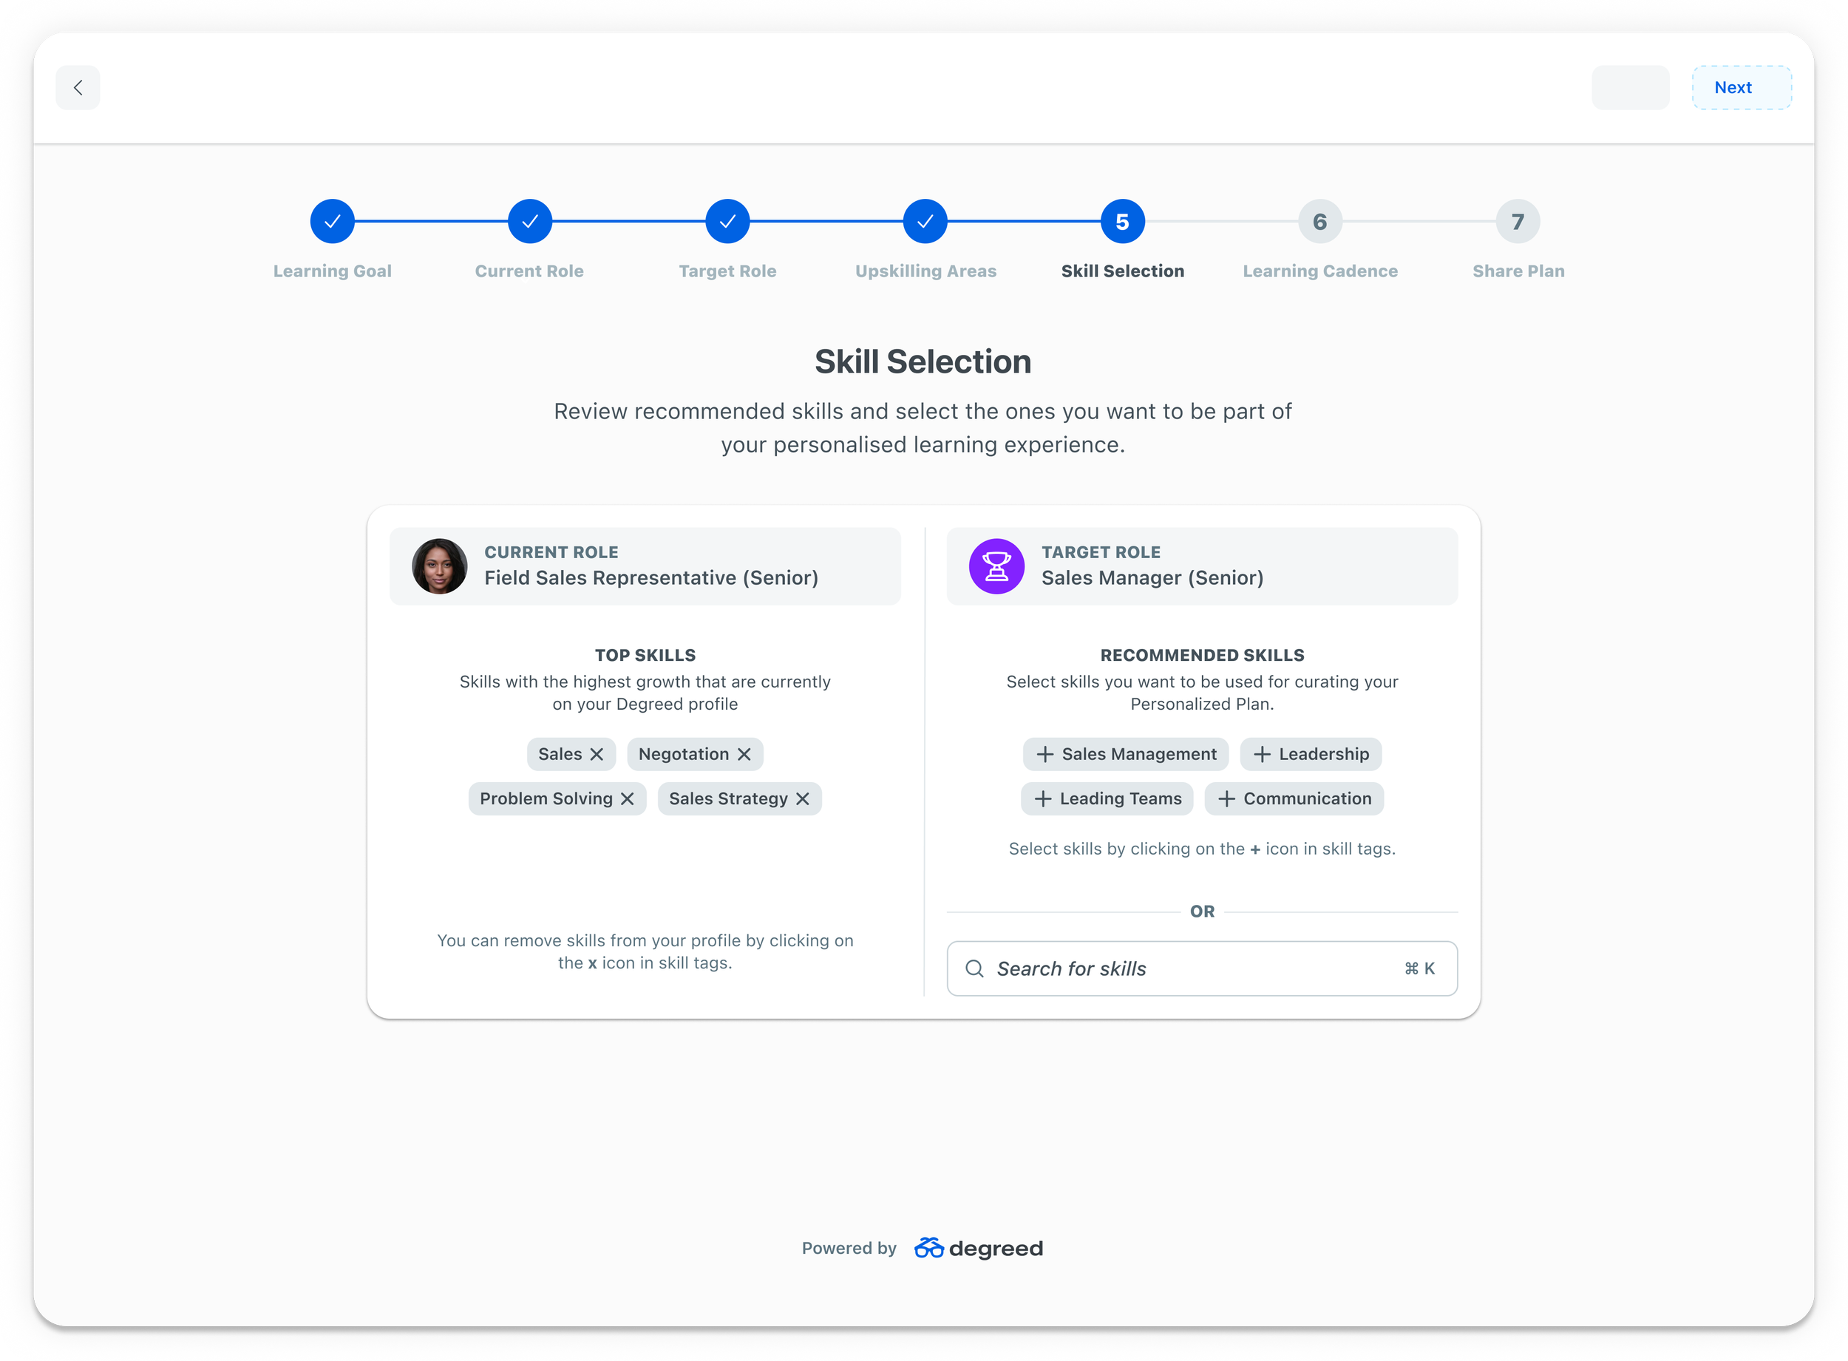Add the Leading Teams skill
1848x1361 pixels.
point(1044,799)
